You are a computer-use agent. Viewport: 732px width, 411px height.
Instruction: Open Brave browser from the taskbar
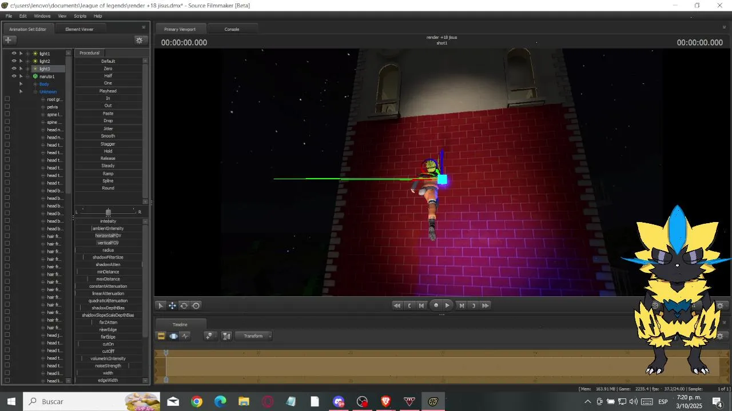tap(385, 402)
